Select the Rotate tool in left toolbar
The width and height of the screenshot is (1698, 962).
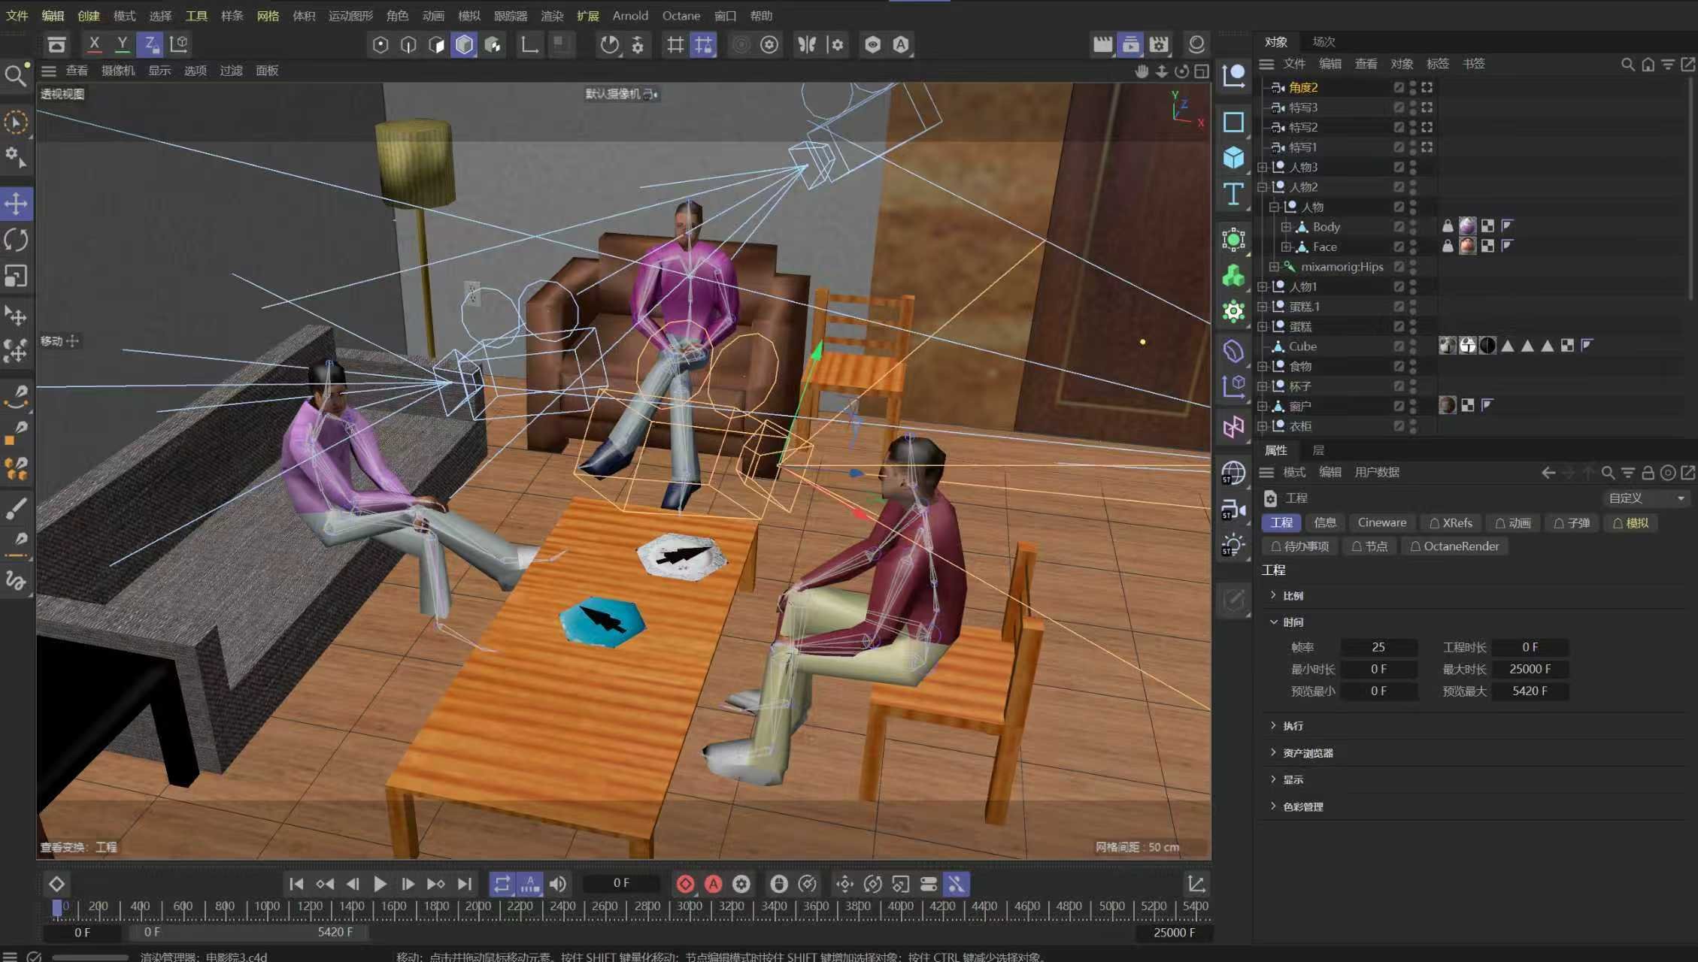pyautogui.click(x=16, y=240)
